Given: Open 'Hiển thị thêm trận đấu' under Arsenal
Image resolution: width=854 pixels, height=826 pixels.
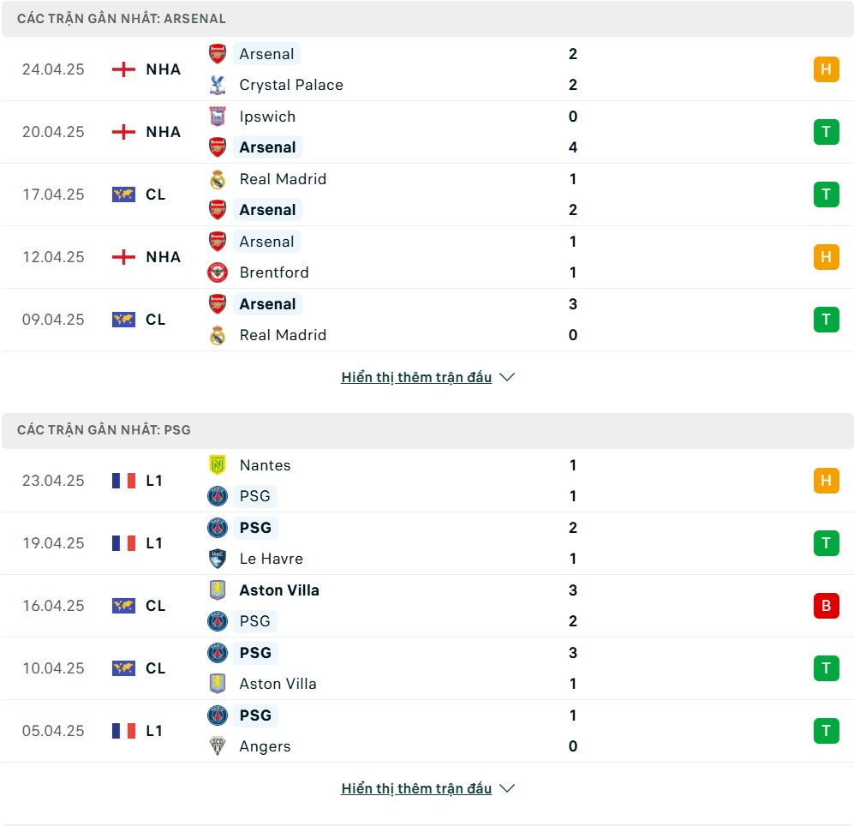Looking at the screenshot, I should point(416,377).
